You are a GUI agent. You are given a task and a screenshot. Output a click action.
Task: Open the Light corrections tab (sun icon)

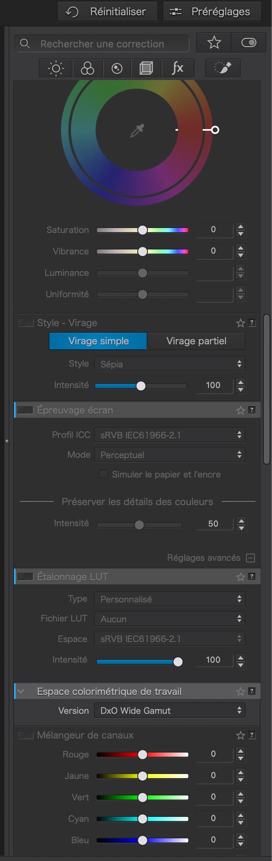[56, 68]
